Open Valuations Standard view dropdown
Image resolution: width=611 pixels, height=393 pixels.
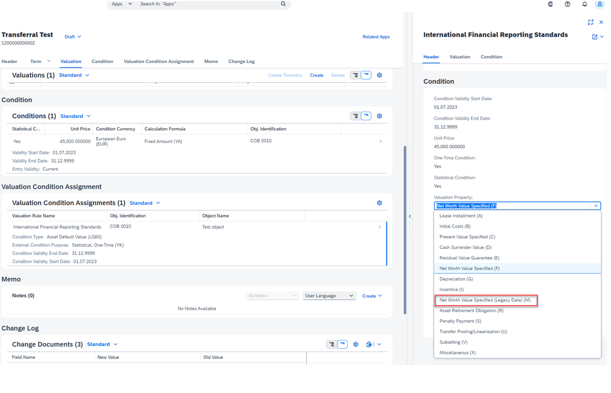pos(74,75)
